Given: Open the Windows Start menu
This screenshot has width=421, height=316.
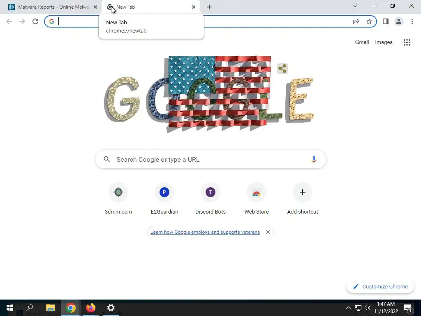Looking at the screenshot, I should pyautogui.click(x=10, y=308).
